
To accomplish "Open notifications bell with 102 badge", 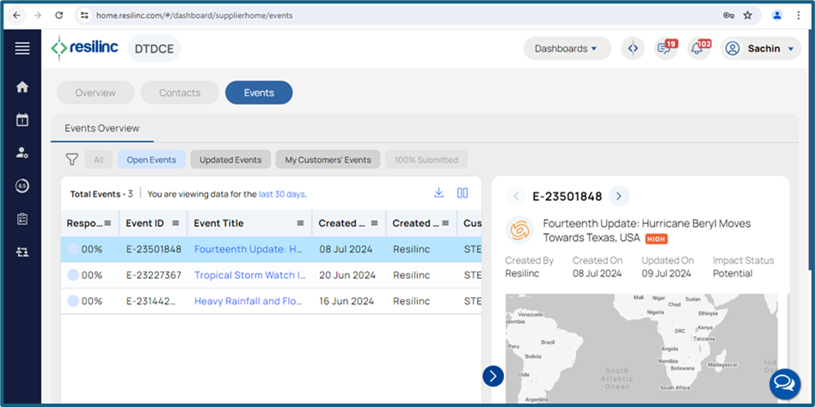I will point(699,48).
